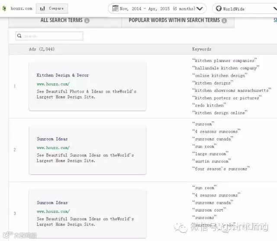
Task: Select keyword "large sunroom"
Action: click(x=210, y=154)
